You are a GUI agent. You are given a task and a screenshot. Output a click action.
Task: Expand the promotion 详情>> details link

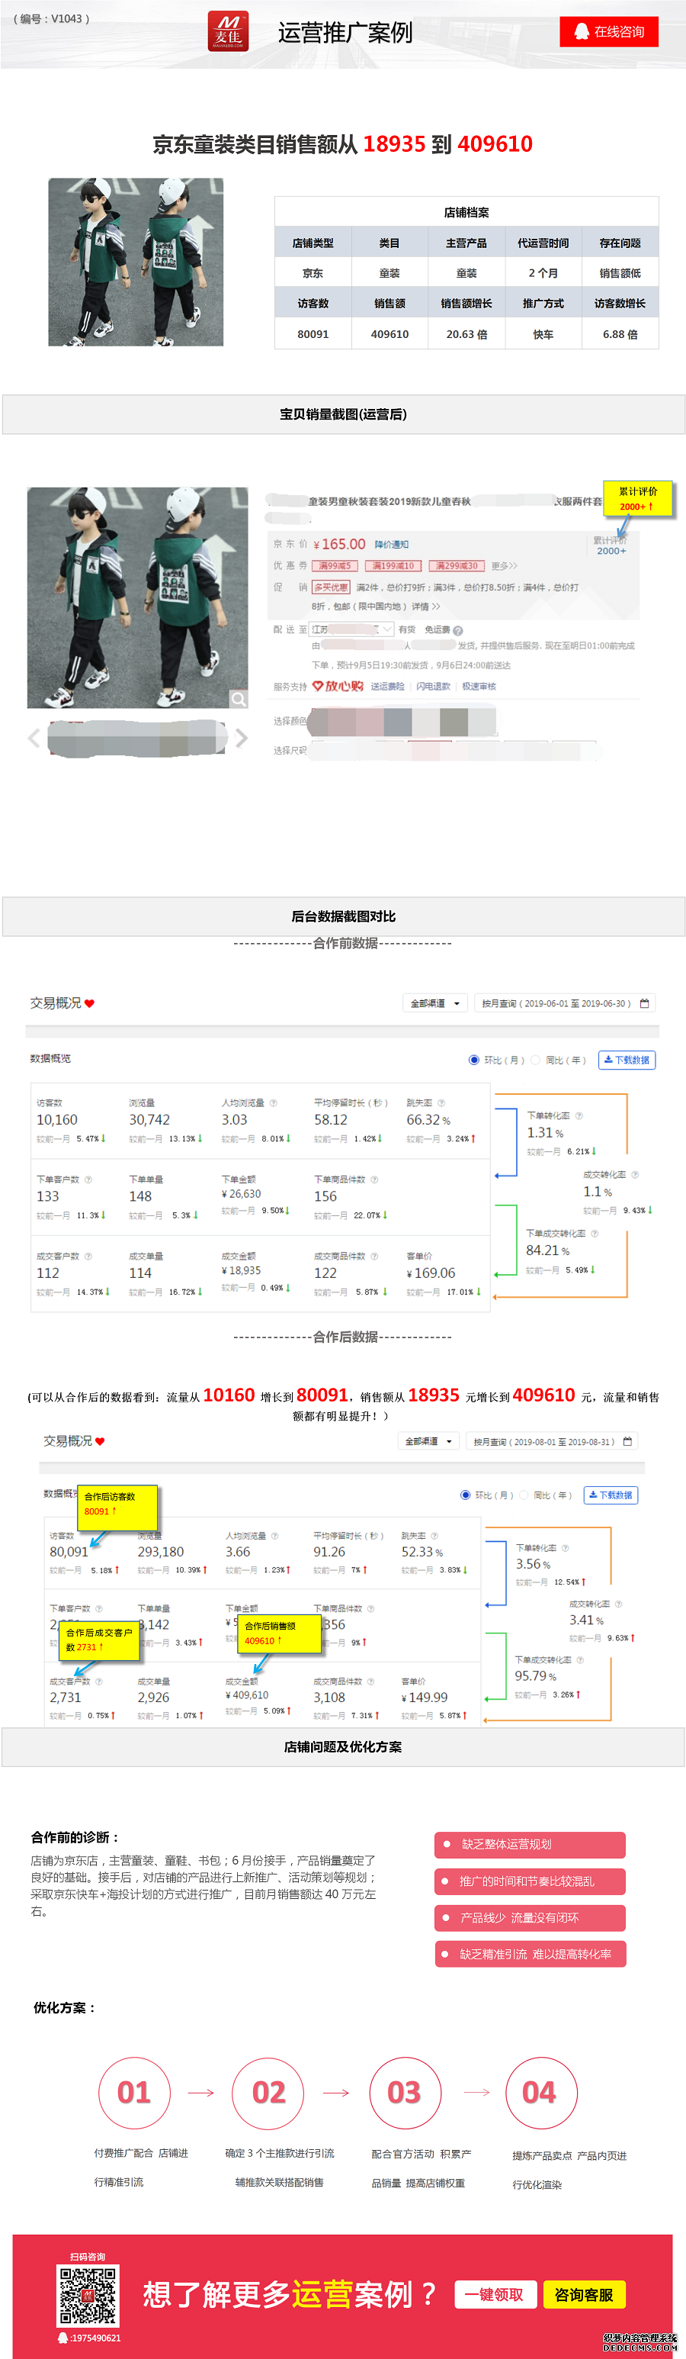click(x=425, y=607)
